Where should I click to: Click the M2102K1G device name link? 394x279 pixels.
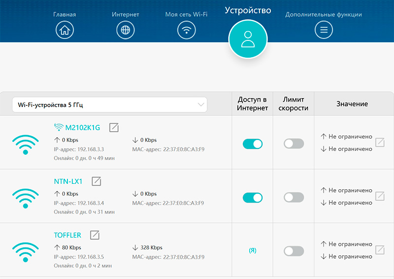coord(82,128)
